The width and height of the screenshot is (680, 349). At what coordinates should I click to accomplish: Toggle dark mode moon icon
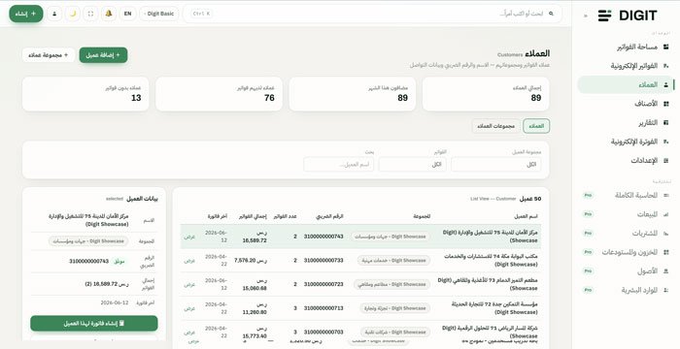pos(73,14)
